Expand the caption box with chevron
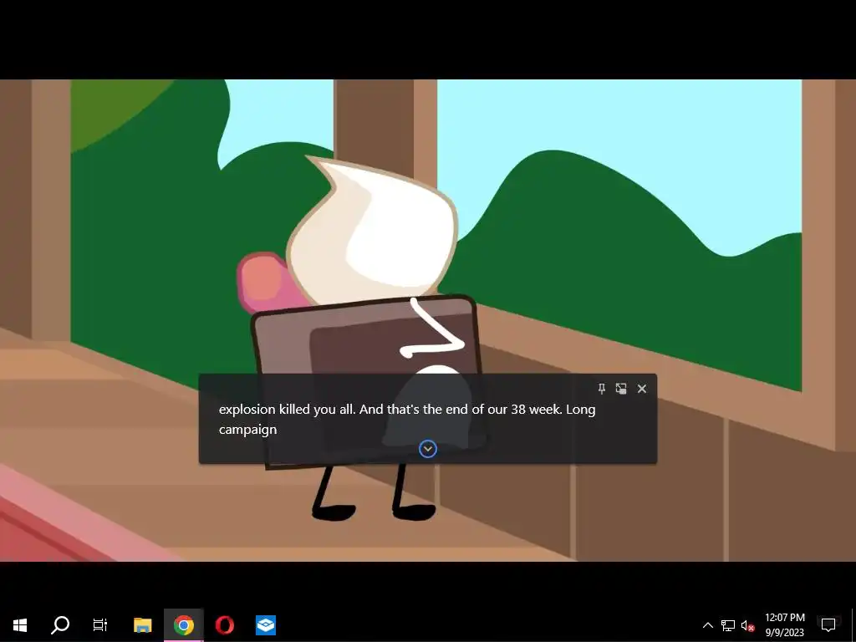This screenshot has height=642, width=856. click(x=428, y=449)
